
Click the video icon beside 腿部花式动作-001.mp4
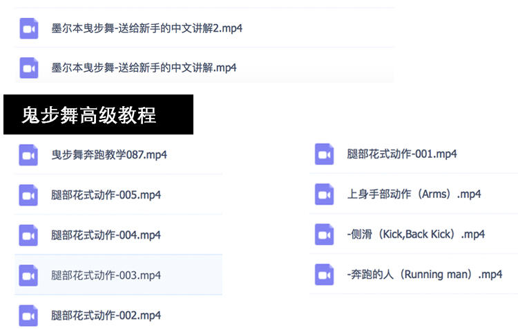coord(324,154)
